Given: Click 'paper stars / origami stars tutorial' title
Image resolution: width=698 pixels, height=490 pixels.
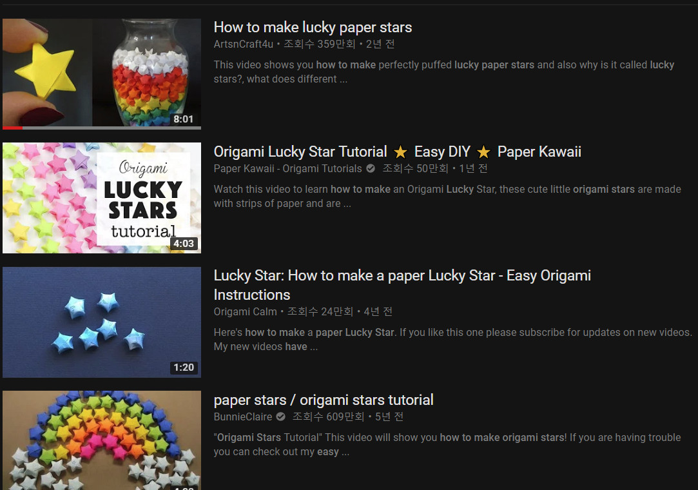Looking at the screenshot, I should [324, 400].
